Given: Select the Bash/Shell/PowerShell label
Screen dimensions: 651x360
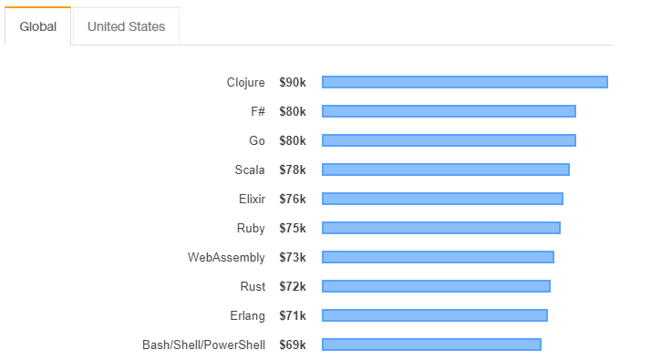Looking at the screenshot, I should 204,345.
